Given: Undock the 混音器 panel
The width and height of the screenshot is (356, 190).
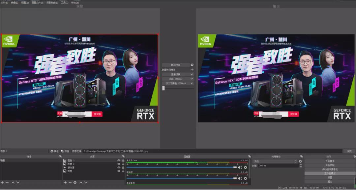Looking at the screenshot, I should coord(249,157).
